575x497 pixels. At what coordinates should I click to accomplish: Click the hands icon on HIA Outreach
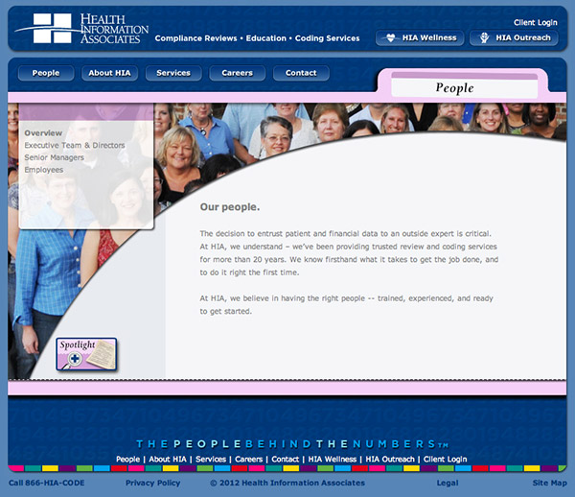coord(484,37)
